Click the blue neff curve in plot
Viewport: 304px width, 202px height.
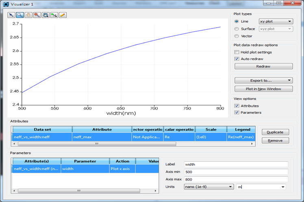121,49
